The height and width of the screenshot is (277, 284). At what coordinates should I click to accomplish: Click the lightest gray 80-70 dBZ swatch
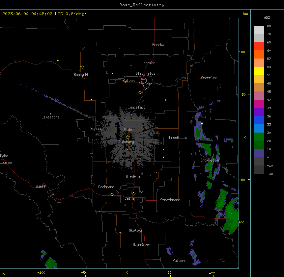point(259,30)
